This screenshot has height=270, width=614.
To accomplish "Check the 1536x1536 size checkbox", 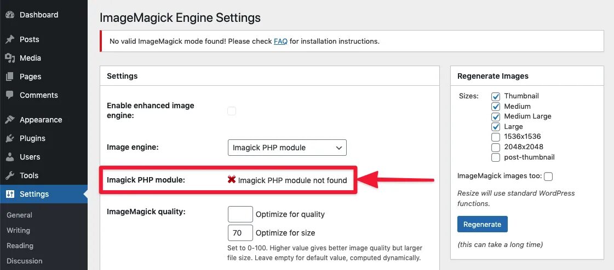I will pos(496,137).
